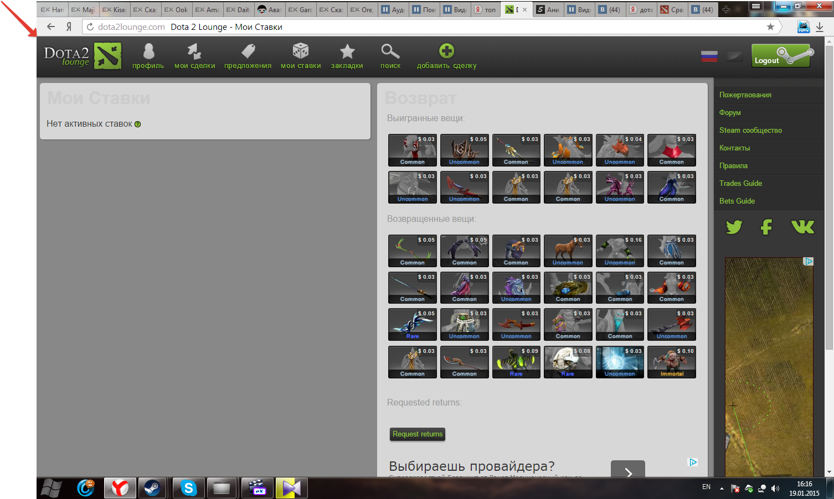Switch to the дота browser tab
834x499 pixels.
click(641, 9)
